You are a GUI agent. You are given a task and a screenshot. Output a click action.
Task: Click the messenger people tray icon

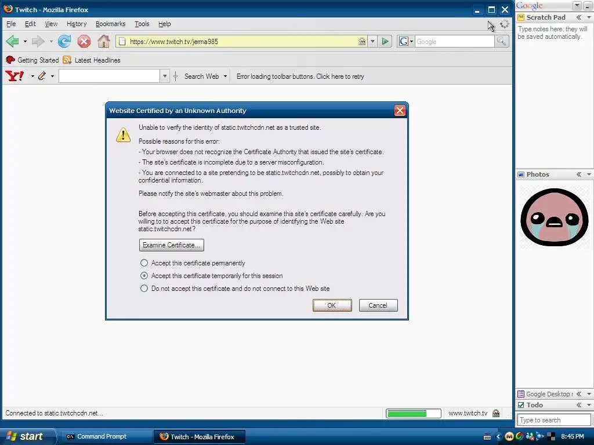tap(530, 436)
